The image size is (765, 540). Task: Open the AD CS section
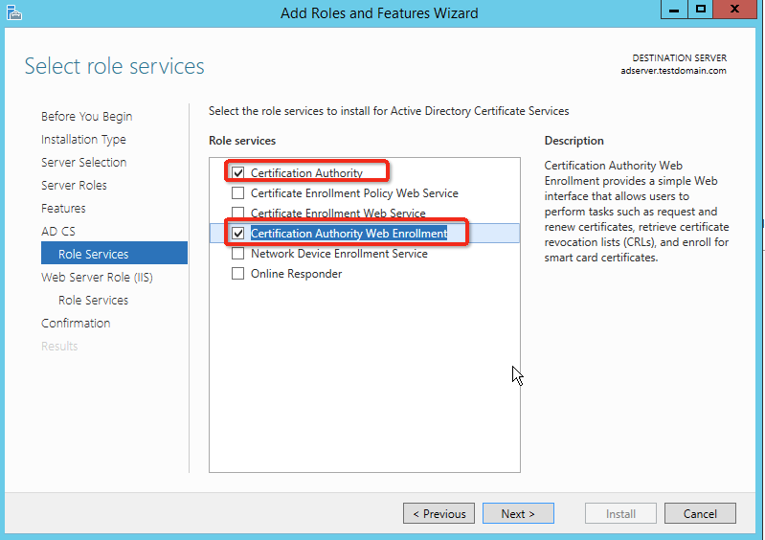coord(57,232)
